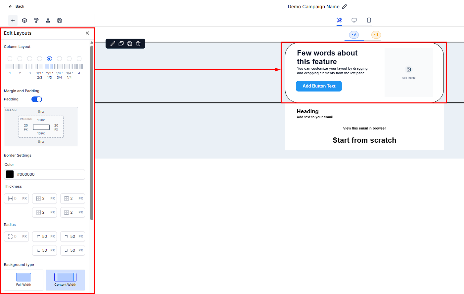Click the Demo Campaign Name title
The image size is (464, 294).
point(313,7)
